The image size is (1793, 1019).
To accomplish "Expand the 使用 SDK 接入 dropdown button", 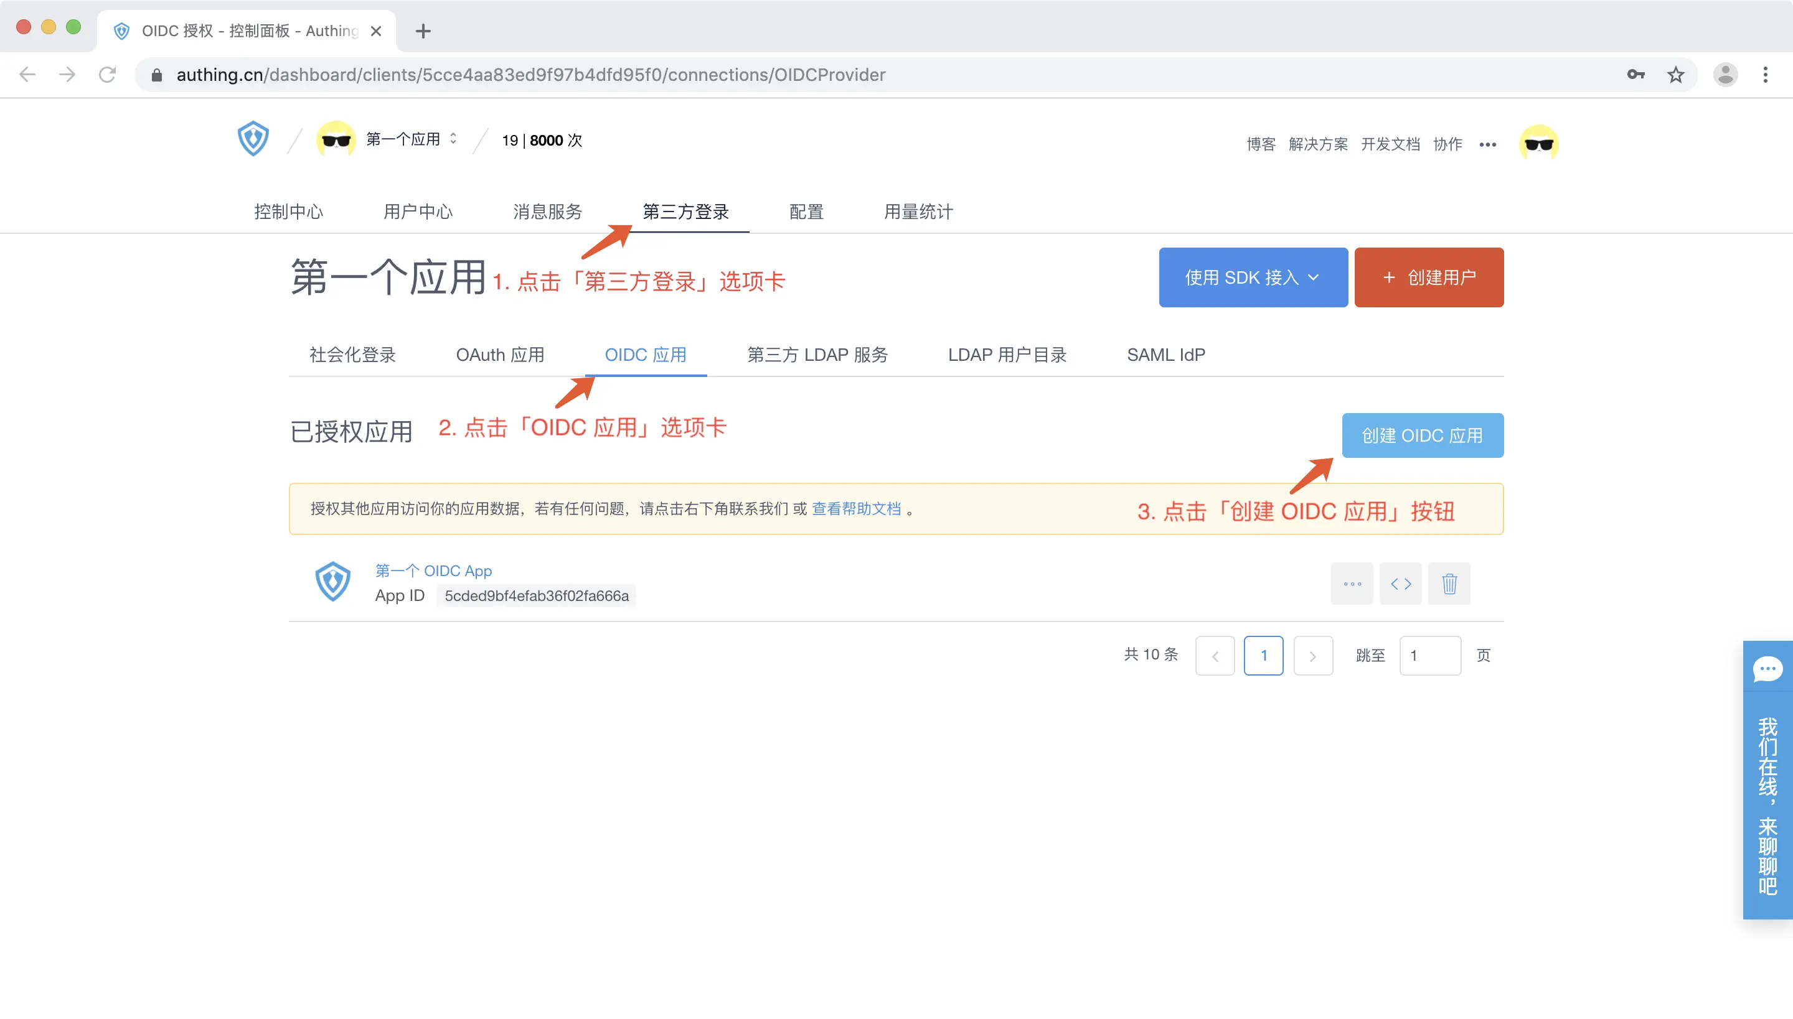I will (x=1253, y=277).
